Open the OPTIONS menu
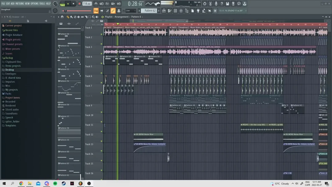Image resolution: width=332 pixels, height=187 pixels. coord(34,4)
